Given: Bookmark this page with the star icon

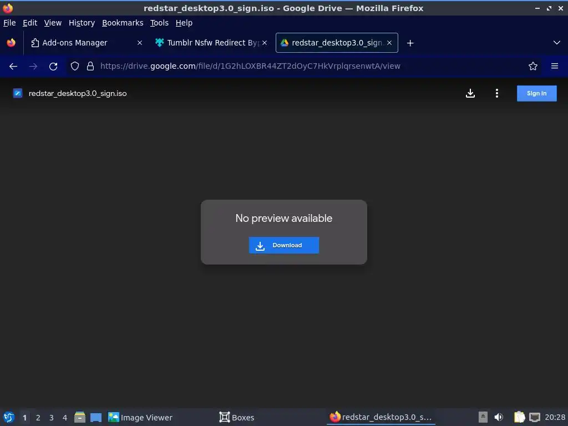Looking at the screenshot, I should click(x=533, y=67).
